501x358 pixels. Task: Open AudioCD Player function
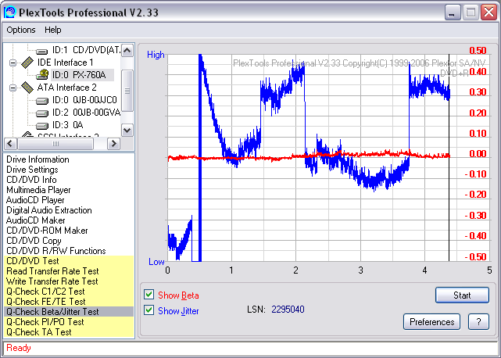coord(35,200)
